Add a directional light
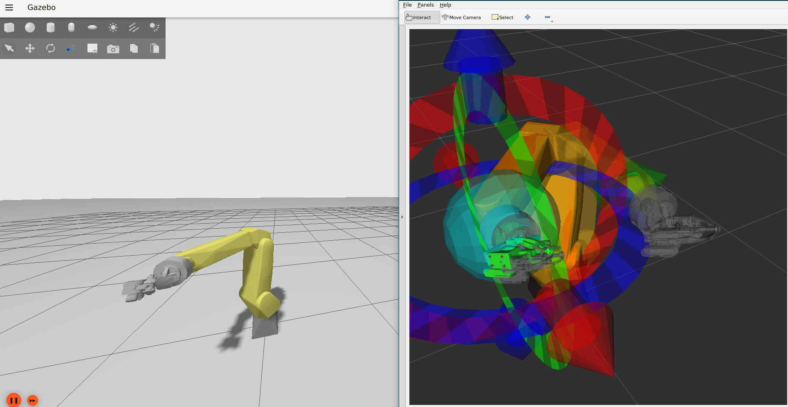 pyautogui.click(x=134, y=27)
